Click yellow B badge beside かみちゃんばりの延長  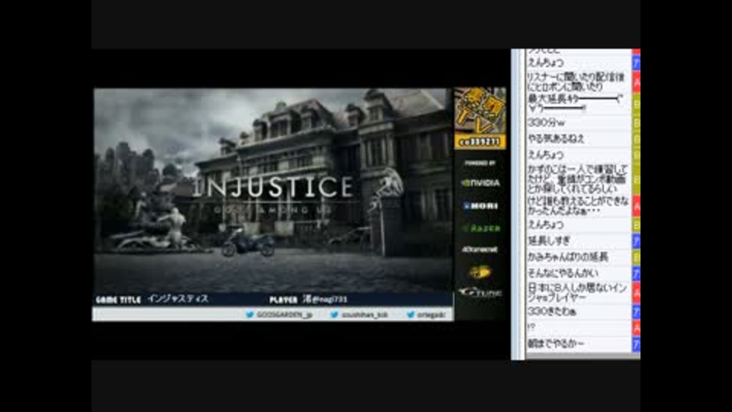point(636,257)
